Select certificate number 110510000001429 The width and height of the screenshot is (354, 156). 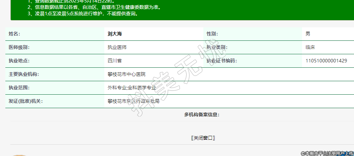click(326, 61)
